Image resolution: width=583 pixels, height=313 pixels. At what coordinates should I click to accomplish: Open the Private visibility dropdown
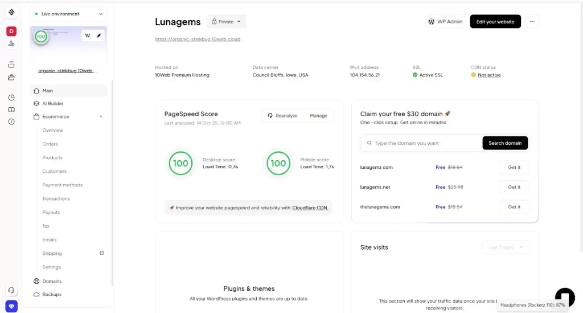click(226, 22)
